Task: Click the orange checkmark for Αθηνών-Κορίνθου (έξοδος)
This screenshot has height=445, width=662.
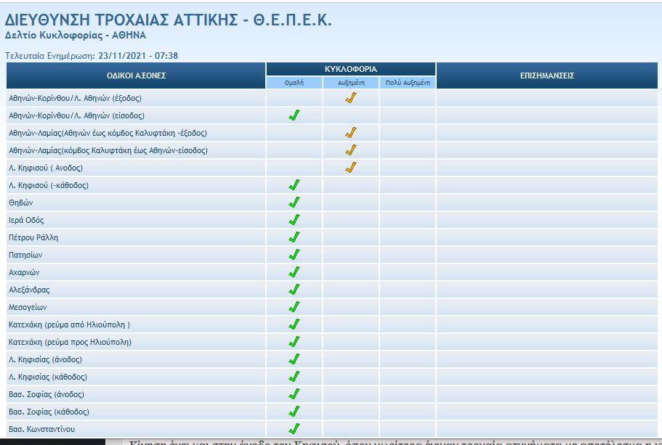Action: [x=351, y=98]
